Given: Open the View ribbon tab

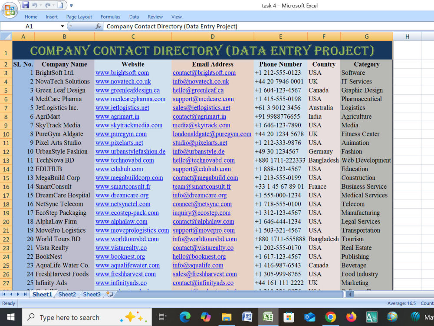Looking at the screenshot, I should (176, 17).
